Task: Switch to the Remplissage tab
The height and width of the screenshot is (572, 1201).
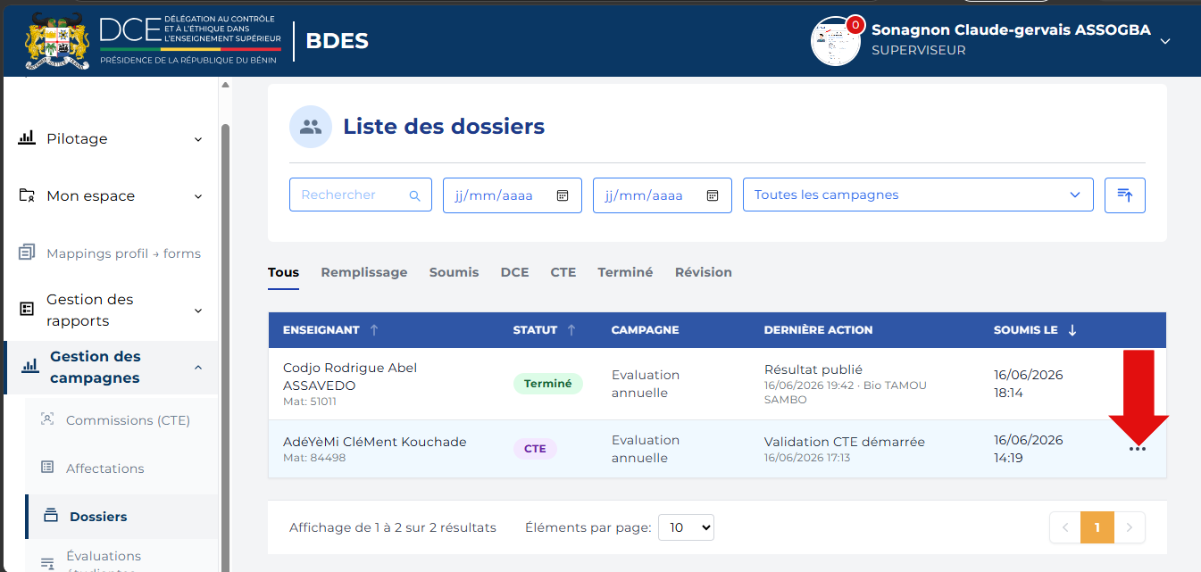Action: [x=364, y=273]
